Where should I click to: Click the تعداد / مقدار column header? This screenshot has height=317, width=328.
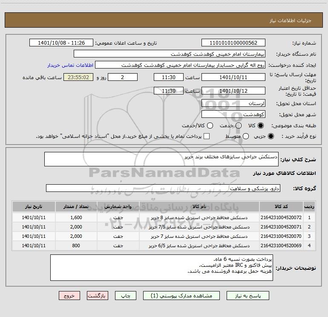(76, 206)
